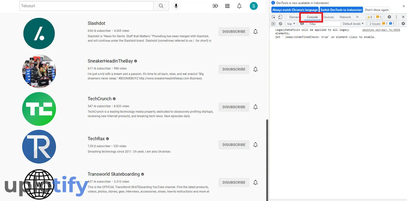
Task: Click the issues badge in DevTools tab bar
Action: [379, 17]
